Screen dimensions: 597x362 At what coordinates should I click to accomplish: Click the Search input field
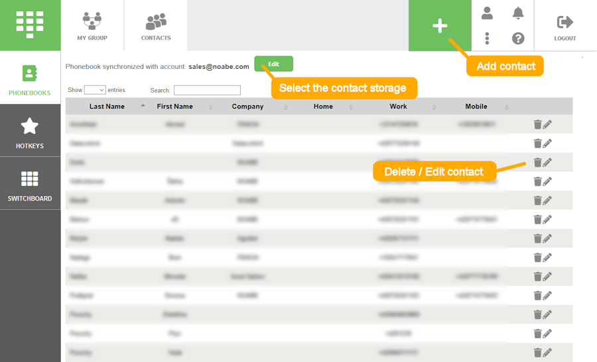click(207, 90)
